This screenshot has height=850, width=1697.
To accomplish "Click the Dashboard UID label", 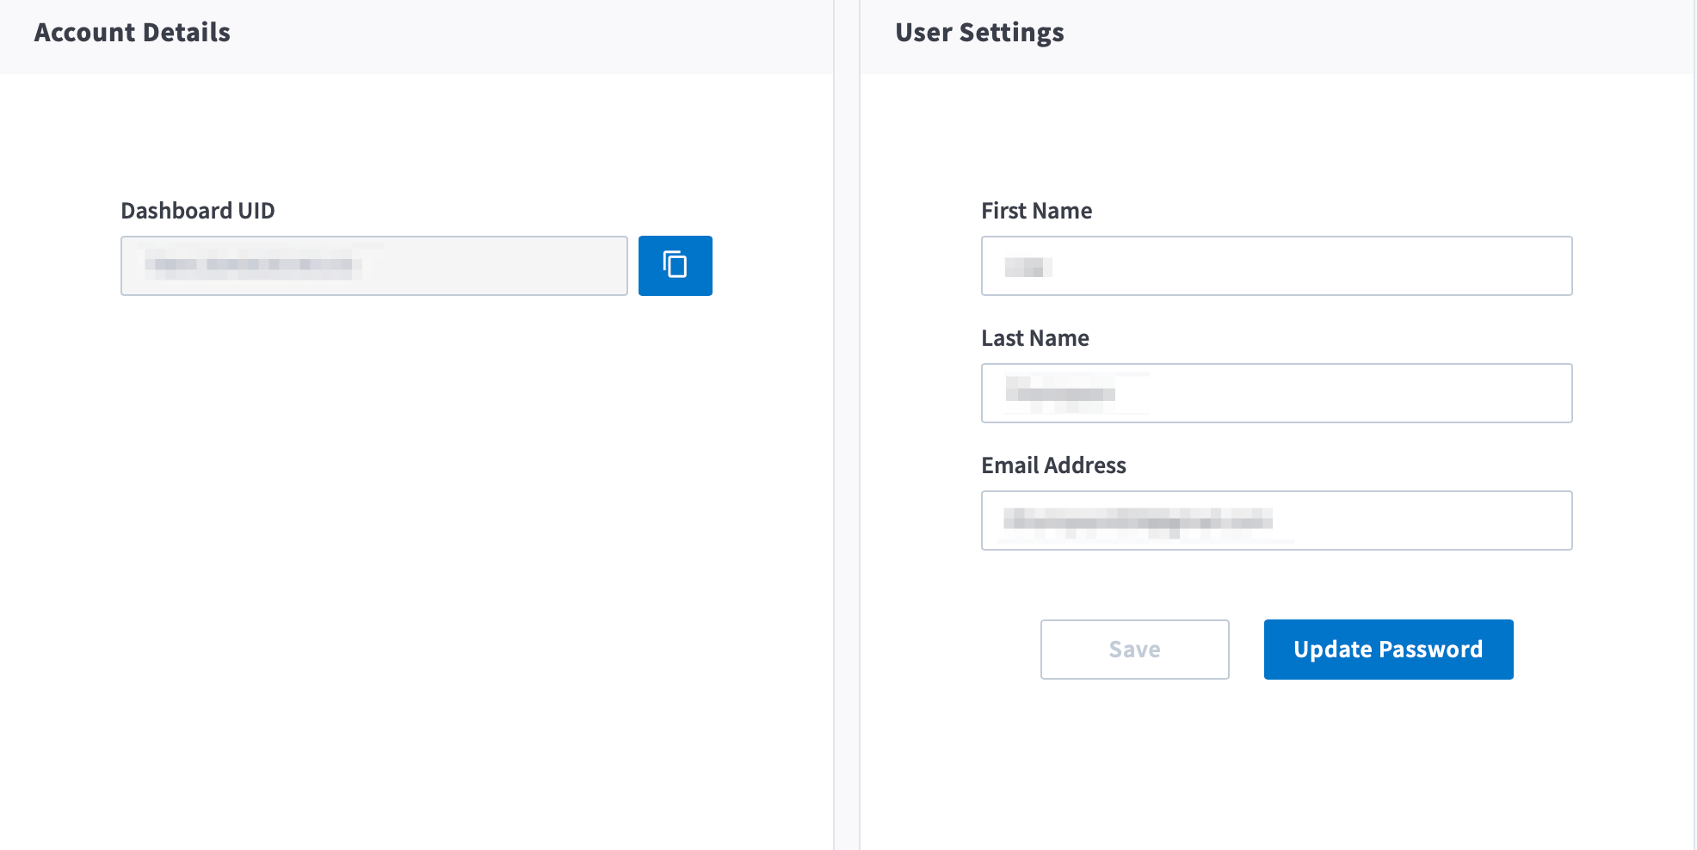I will (198, 211).
